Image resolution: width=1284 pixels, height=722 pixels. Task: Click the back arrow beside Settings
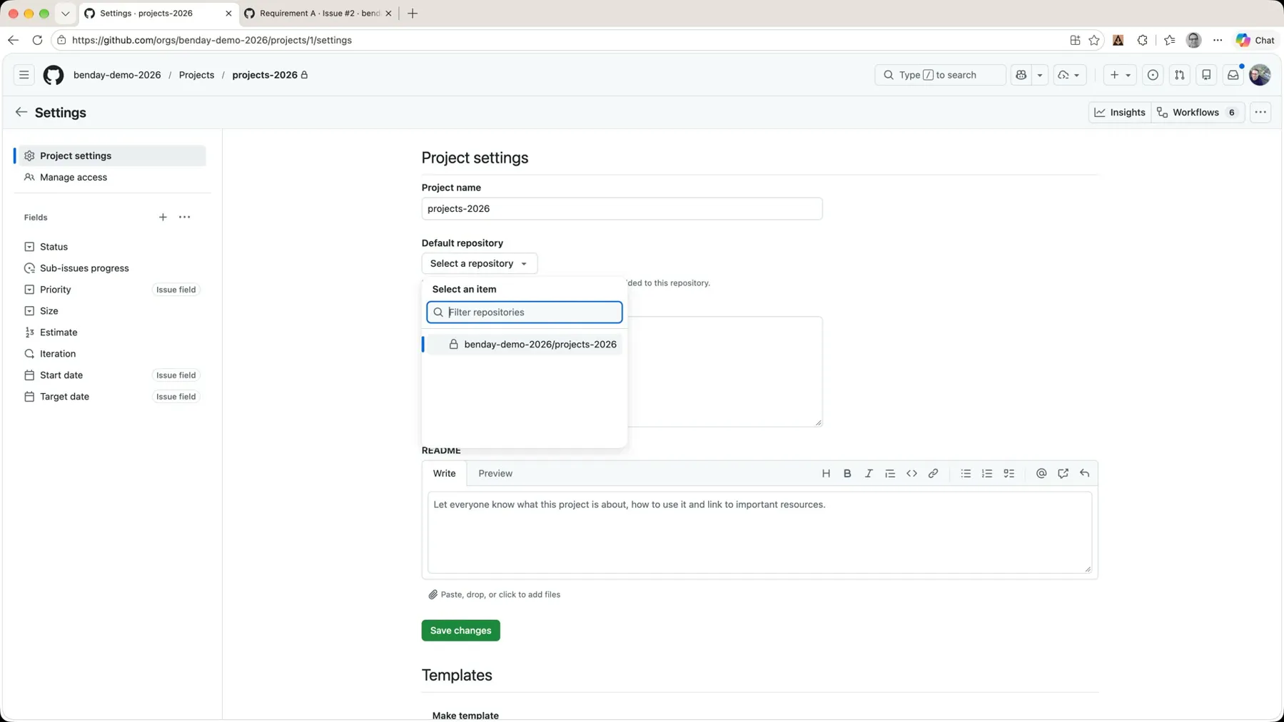click(21, 112)
